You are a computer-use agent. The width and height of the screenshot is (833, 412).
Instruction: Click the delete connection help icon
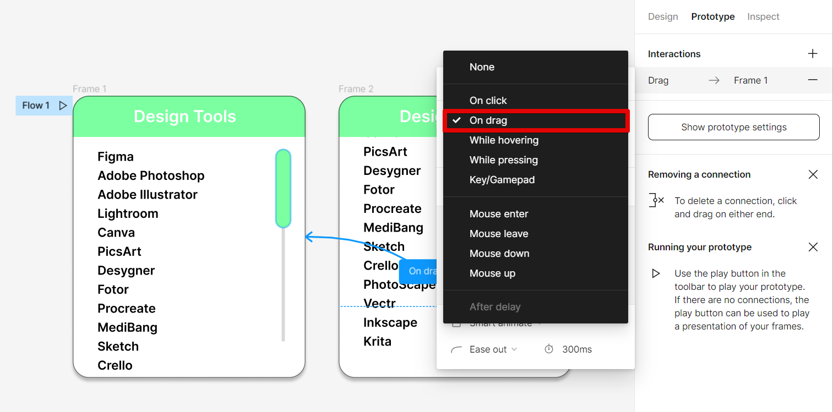point(656,200)
